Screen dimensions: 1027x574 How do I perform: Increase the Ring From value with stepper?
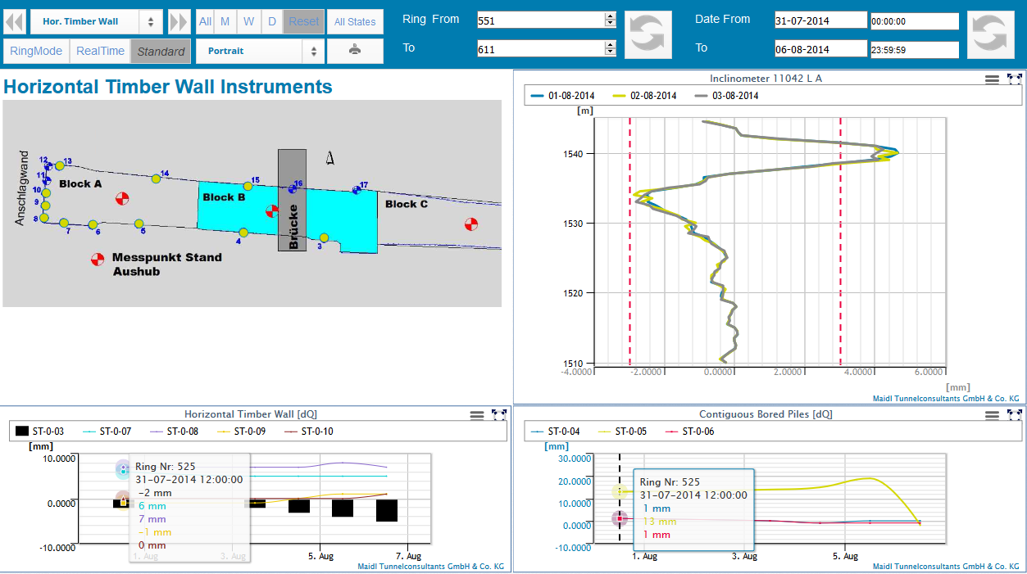click(x=610, y=16)
